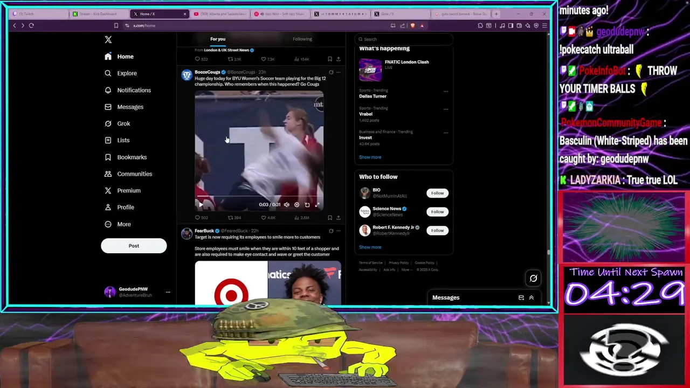Switch to the Kick Dashboard browser tab

(x=100, y=14)
